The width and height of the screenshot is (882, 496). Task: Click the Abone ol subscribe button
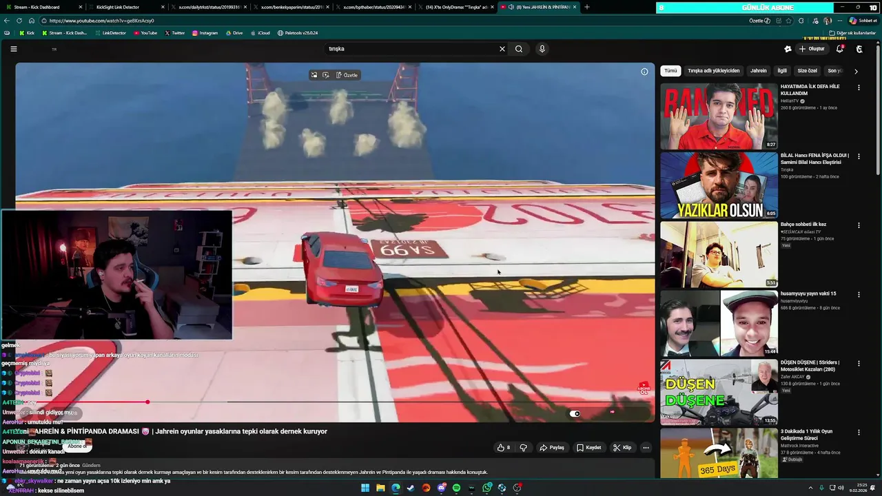(x=76, y=446)
